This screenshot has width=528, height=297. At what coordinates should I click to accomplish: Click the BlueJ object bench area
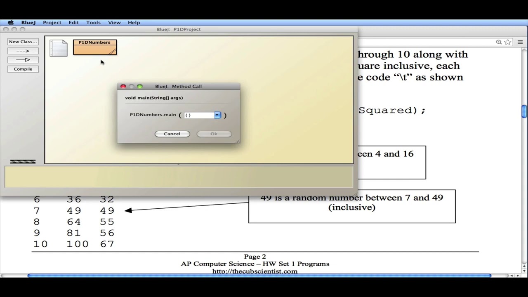(x=179, y=177)
